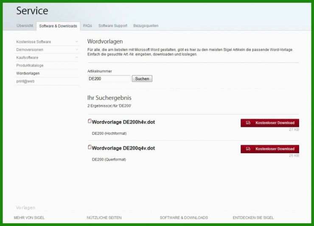The width and height of the screenshot is (314, 226).
Task: Focus the Artikelnummer input field
Action: click(109, 79)
